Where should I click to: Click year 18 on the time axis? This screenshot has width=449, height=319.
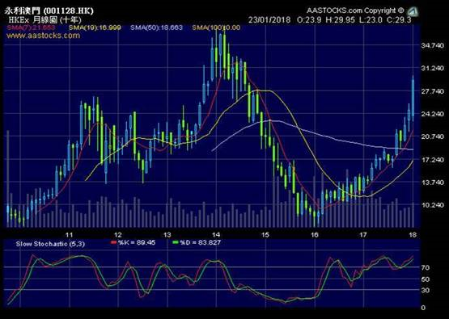pos(413,235)
